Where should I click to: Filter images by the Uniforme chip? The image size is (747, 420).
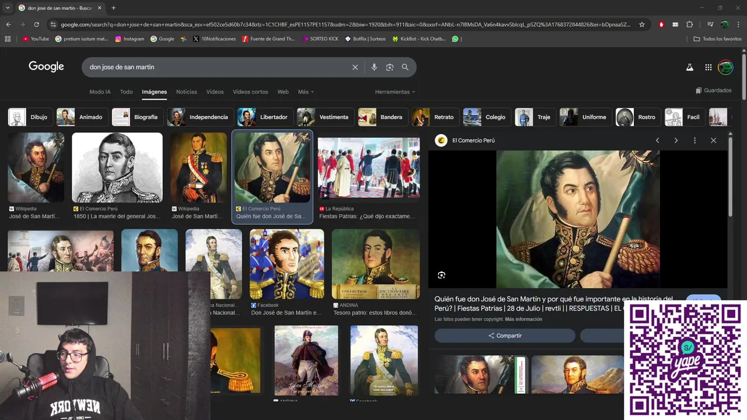click(585, 117)
